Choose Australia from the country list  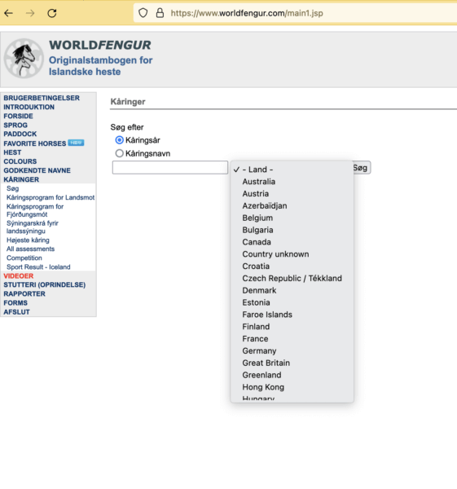pyautogui.click(x=292, y=182)
